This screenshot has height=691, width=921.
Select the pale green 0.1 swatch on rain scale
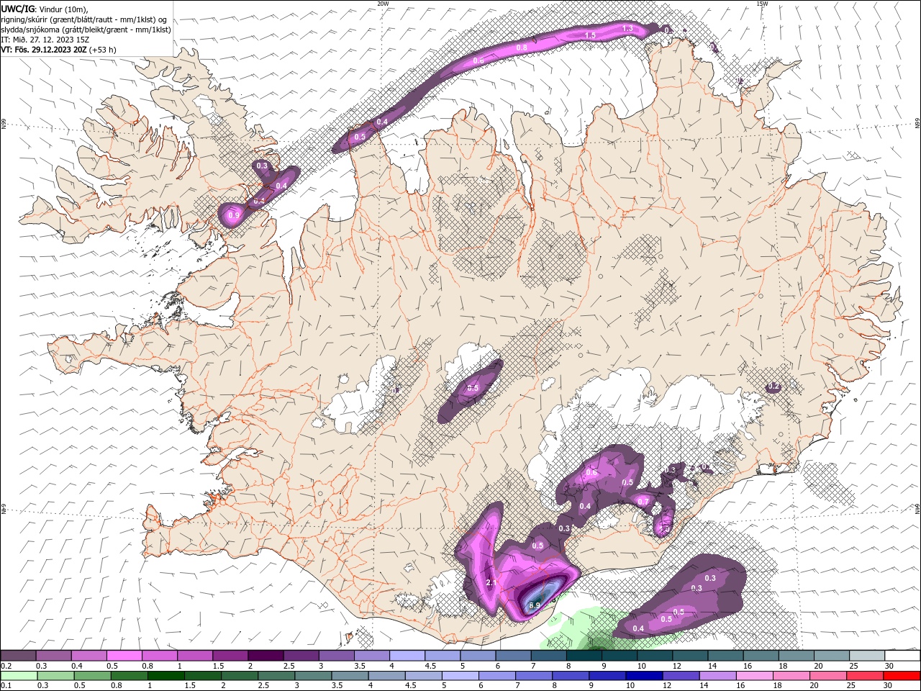(x=19, y=675)
